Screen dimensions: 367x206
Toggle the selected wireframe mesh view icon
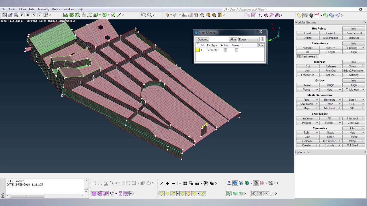[305, 15]
